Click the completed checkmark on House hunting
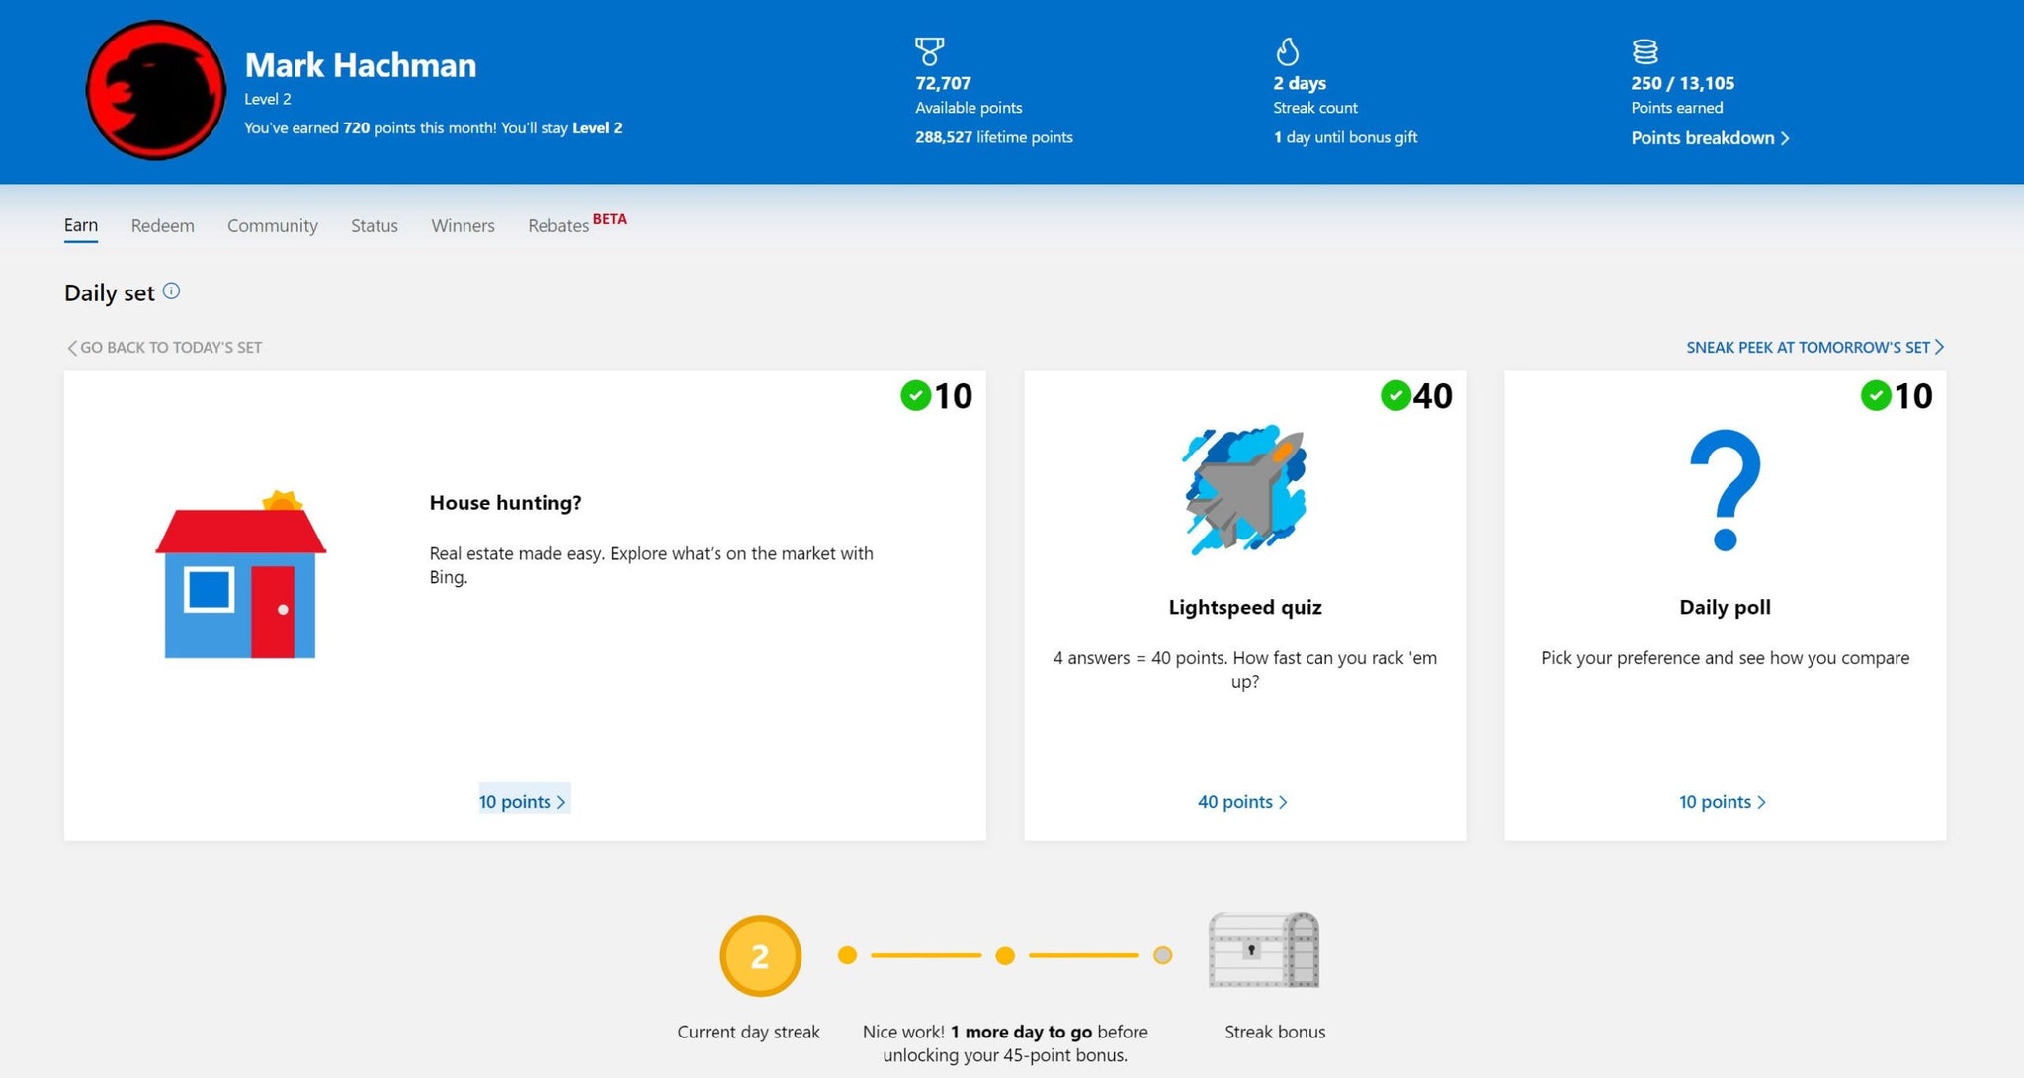Screen dimensions: 2024x1078 pos(913,396)
